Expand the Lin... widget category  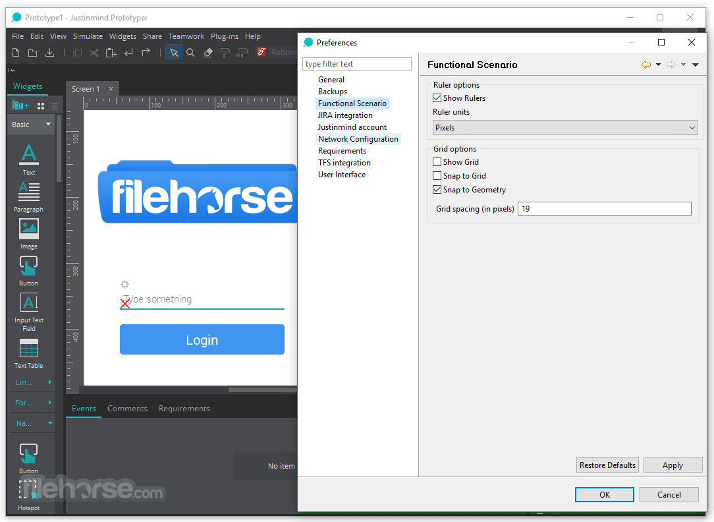point(32,382)
